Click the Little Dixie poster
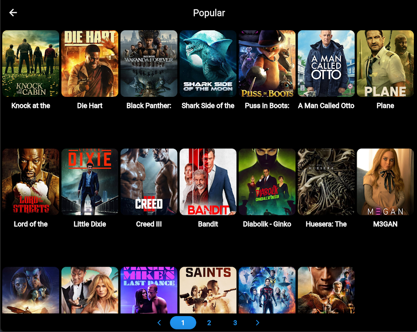This screenshot has height=332, width=417. (x=90, y=182)
